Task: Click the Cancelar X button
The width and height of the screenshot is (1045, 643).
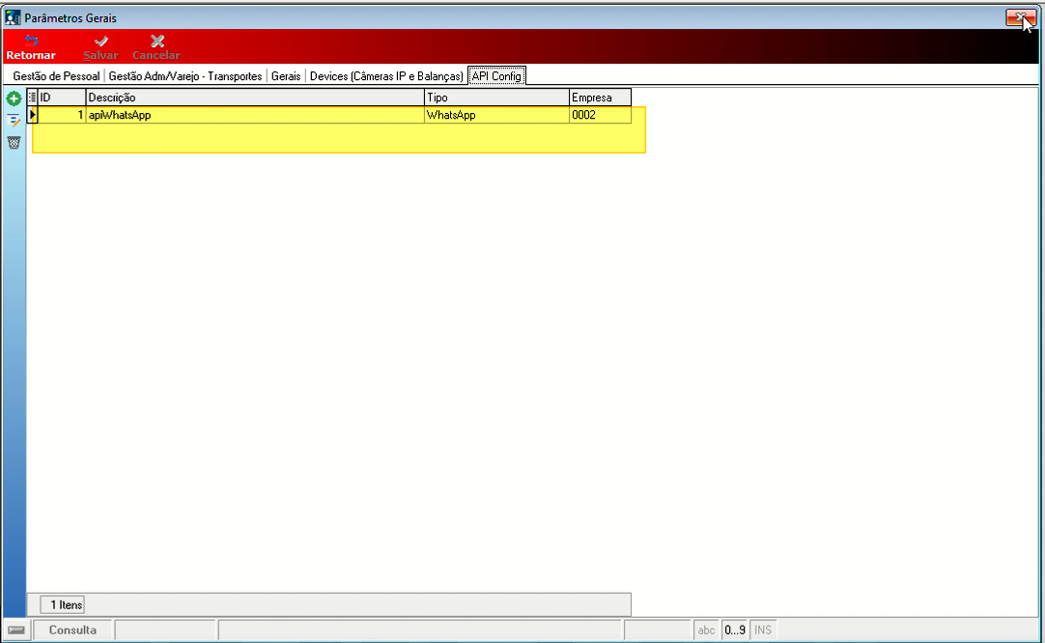Action: coord(155,47)
